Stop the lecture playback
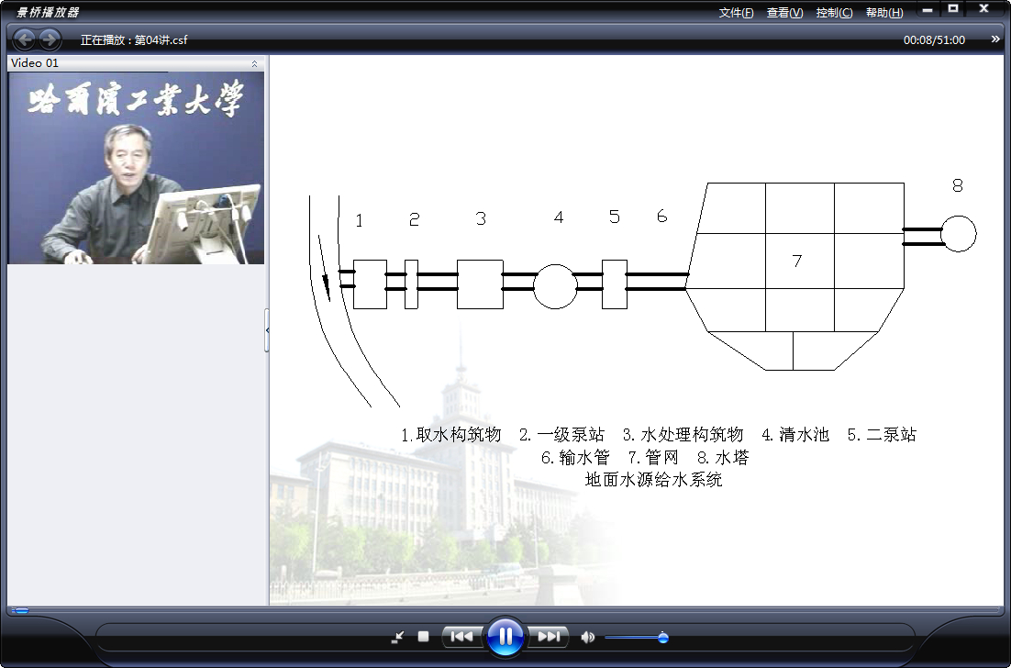This screenshot has height=668, width=1011. (423, 637)
